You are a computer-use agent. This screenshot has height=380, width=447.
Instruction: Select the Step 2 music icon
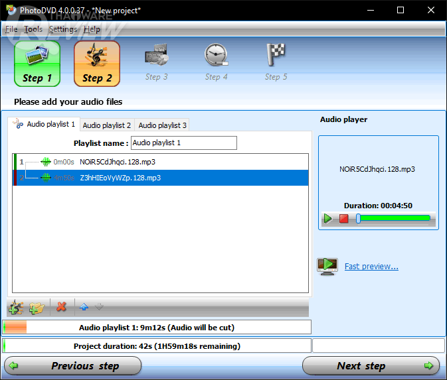(97, 63)
